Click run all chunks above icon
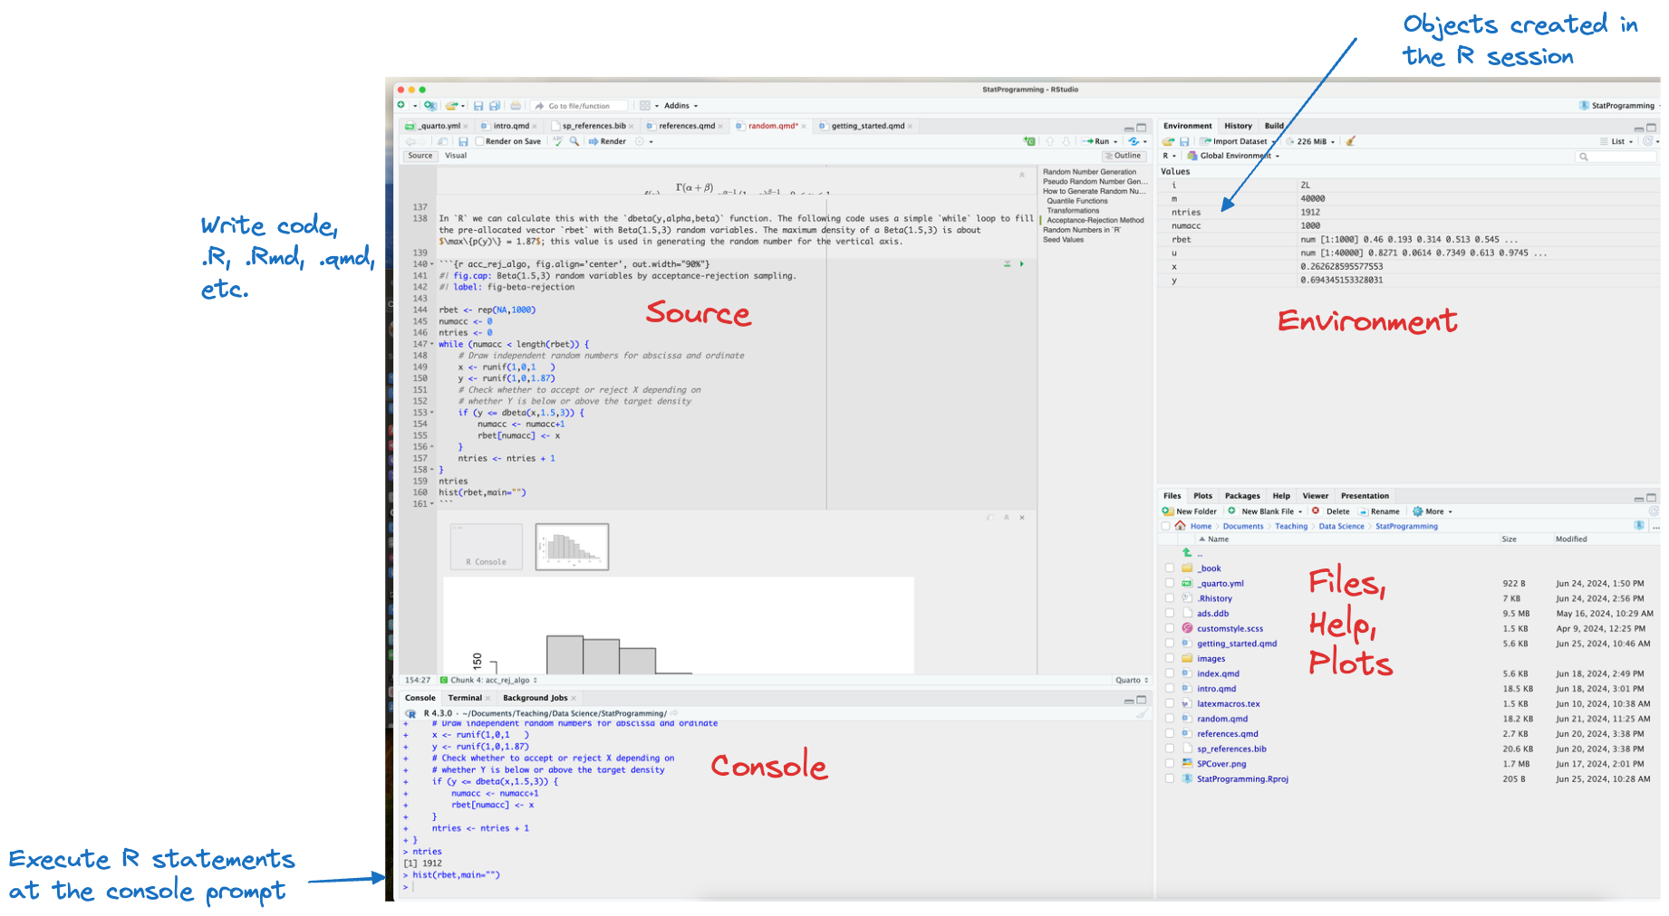This screenshot has width=1669, height=916. (x=1007, y=264)
